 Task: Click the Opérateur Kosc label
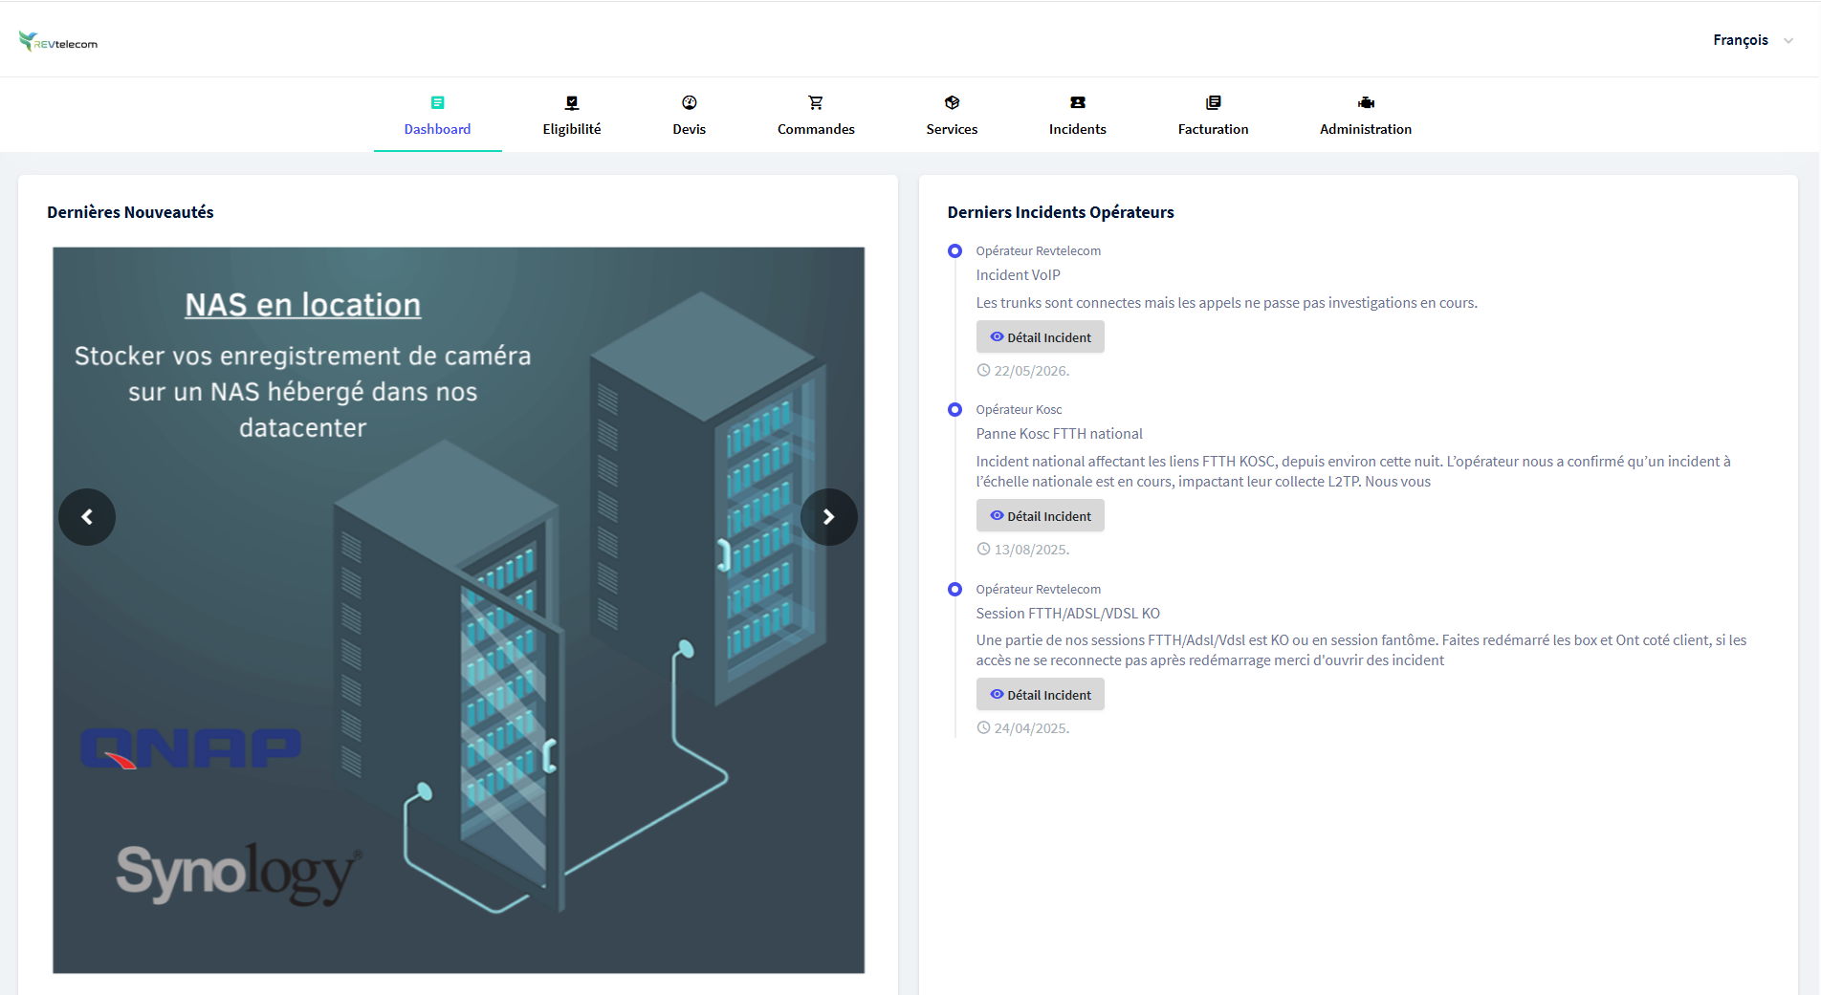coord(1019,410)
